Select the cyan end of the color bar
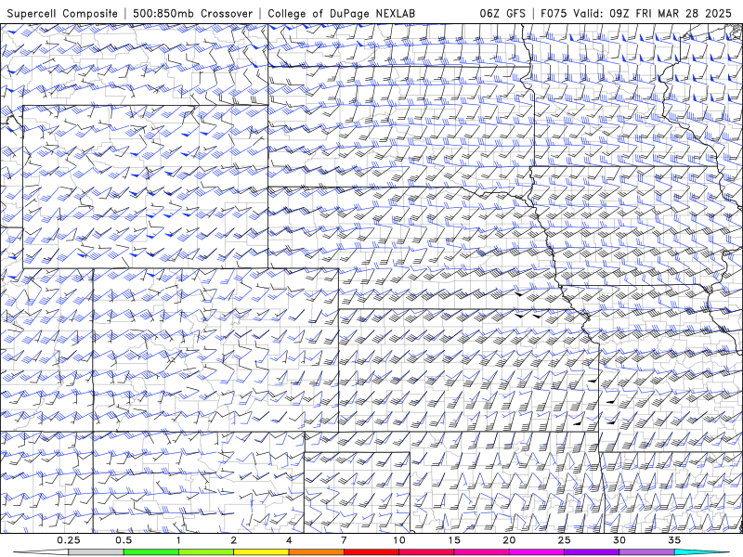 click(702, 552)
